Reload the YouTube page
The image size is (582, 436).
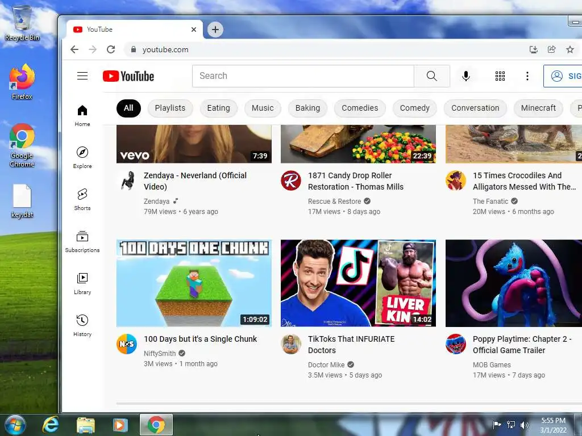tap(111, 49)
